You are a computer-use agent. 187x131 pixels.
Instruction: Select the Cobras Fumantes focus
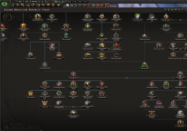point(31,95)
